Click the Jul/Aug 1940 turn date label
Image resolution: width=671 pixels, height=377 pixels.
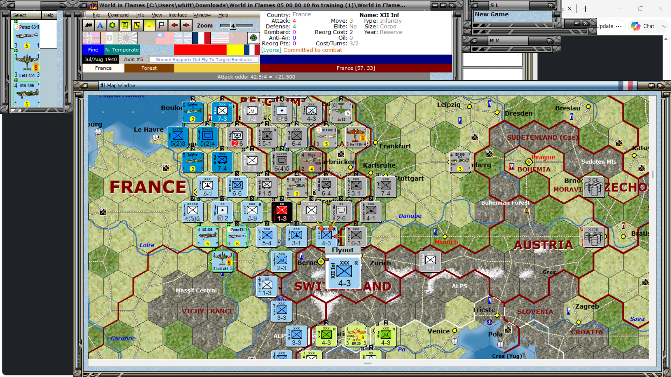(x=101, y=59)
